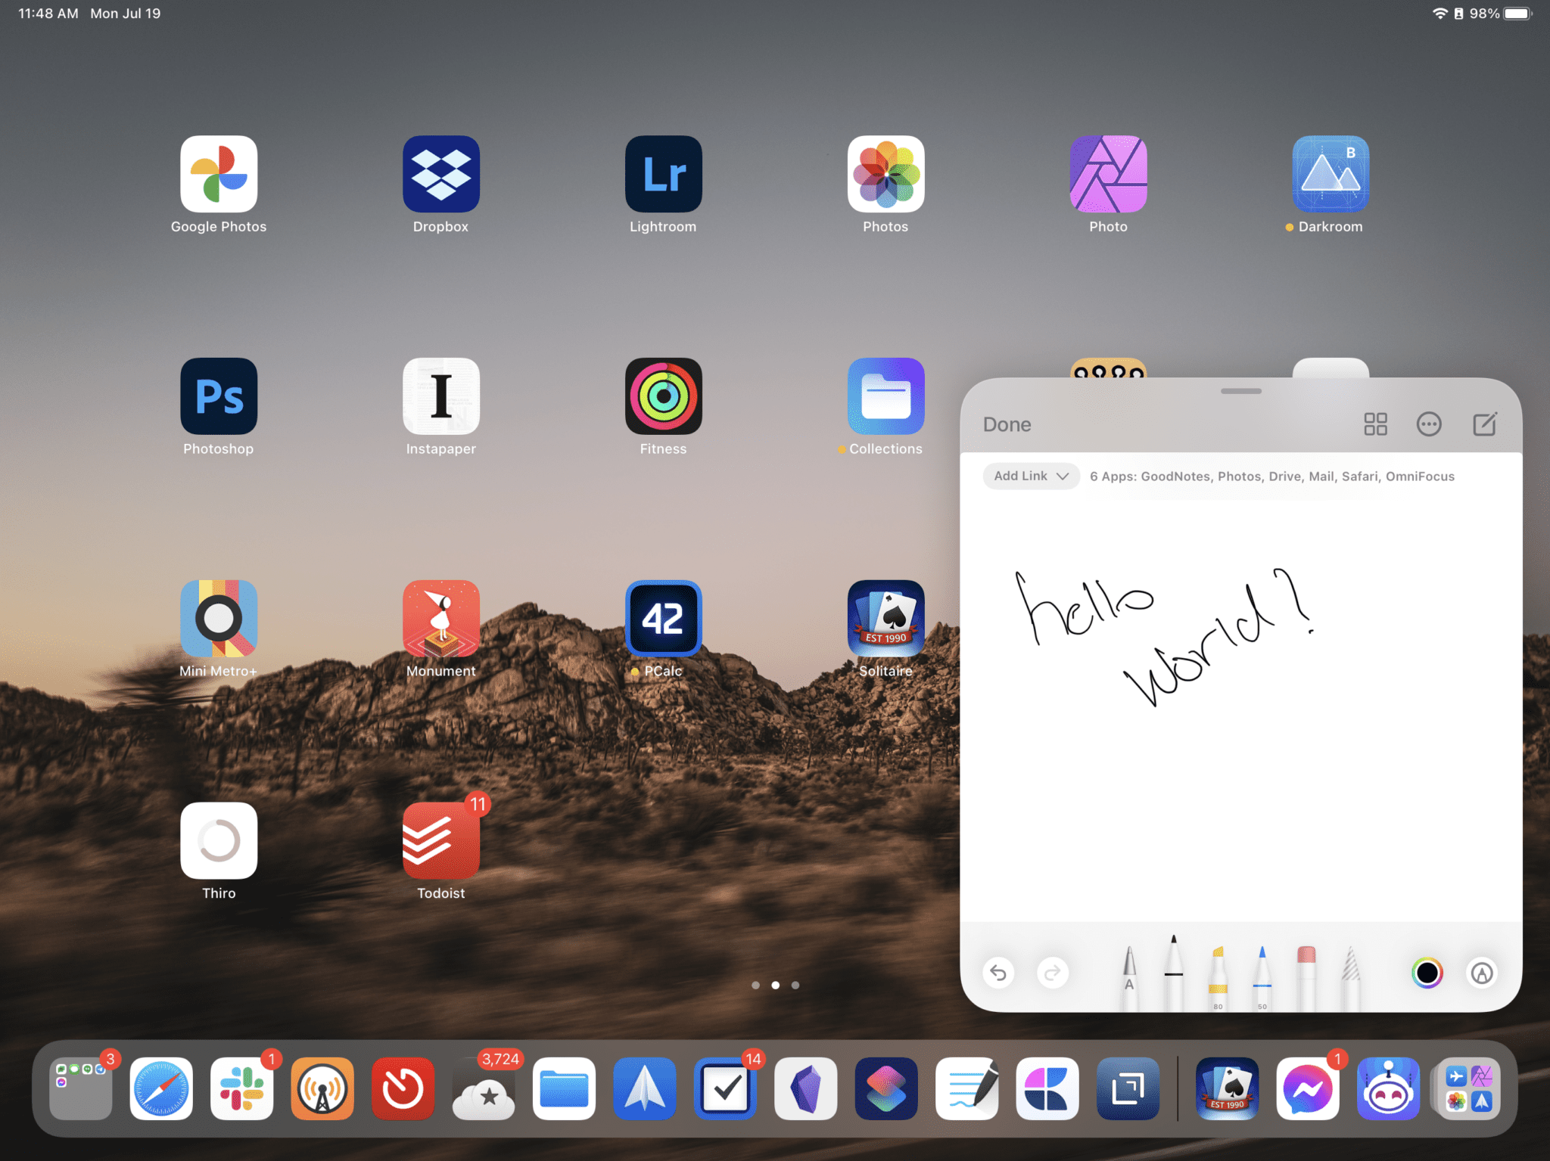The width and height of the screenshot is (1550, 1161).
Task: Open Safari from the dock
Action: pos(161,1089)
